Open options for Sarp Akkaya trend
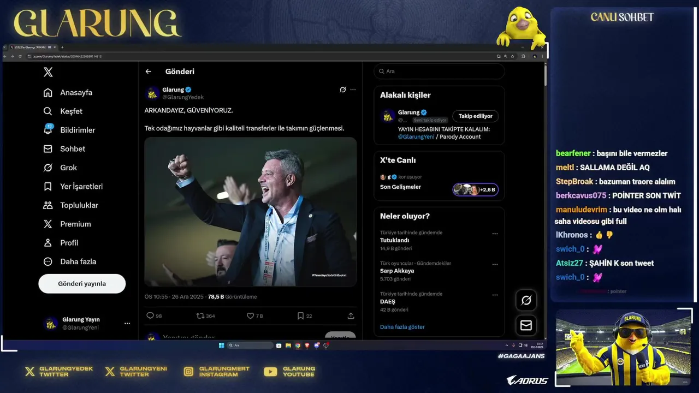Image resolution: width=699 pixels, height=393 pixels. point(495,264)
